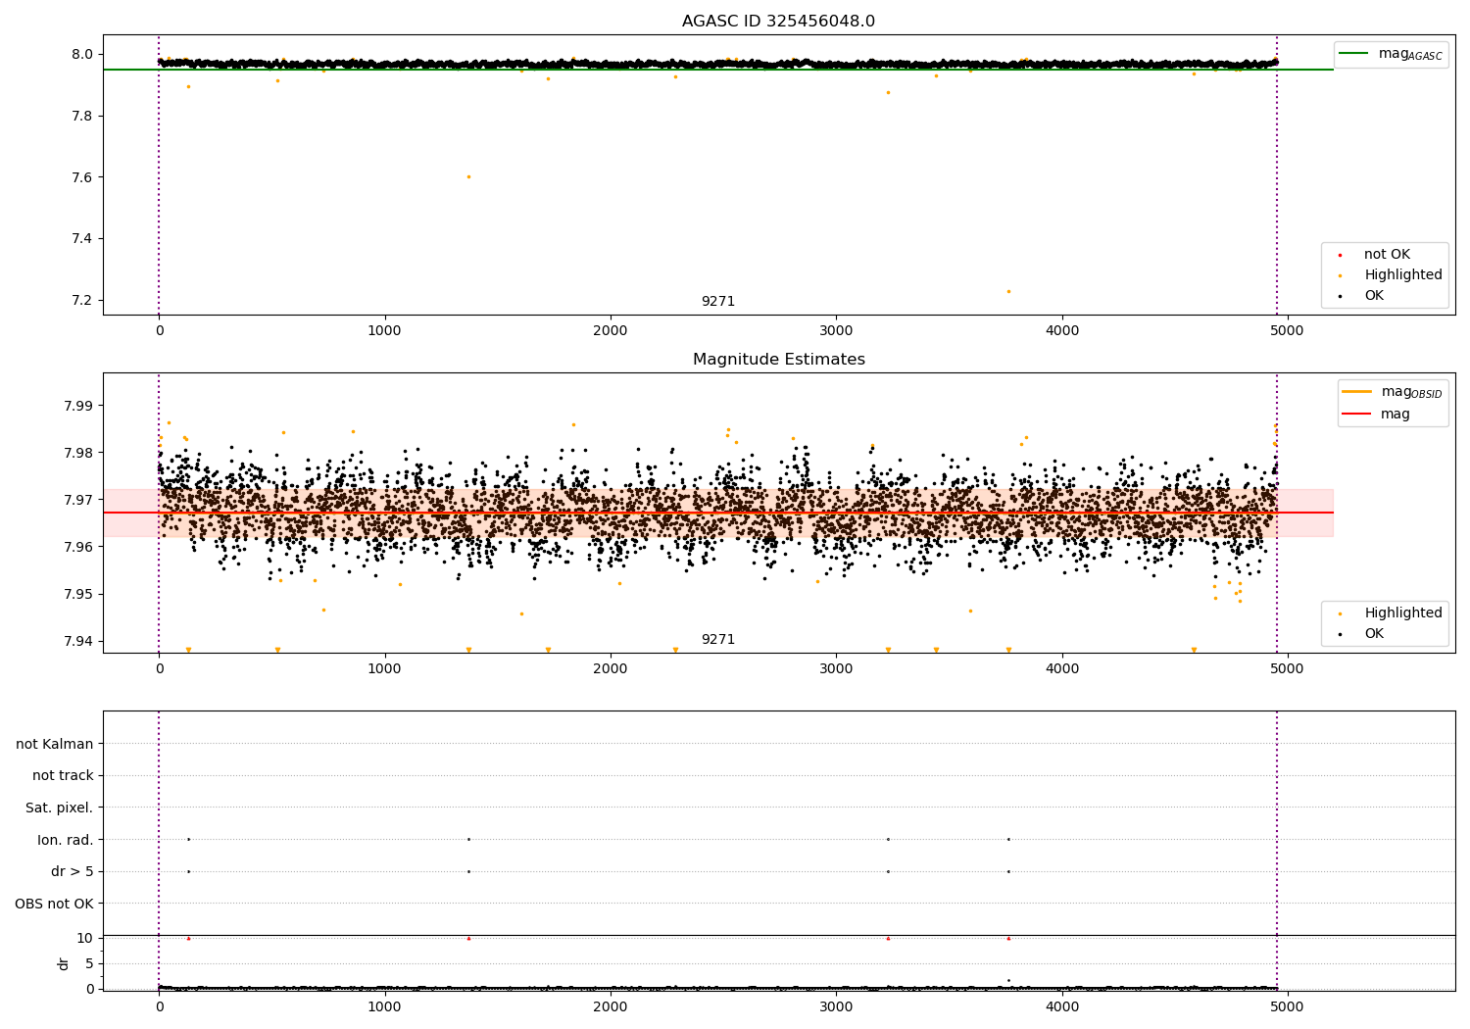The image size is (1470, 1029).
Task: Click the mag AGASC legend entry
Action: 1391,54
